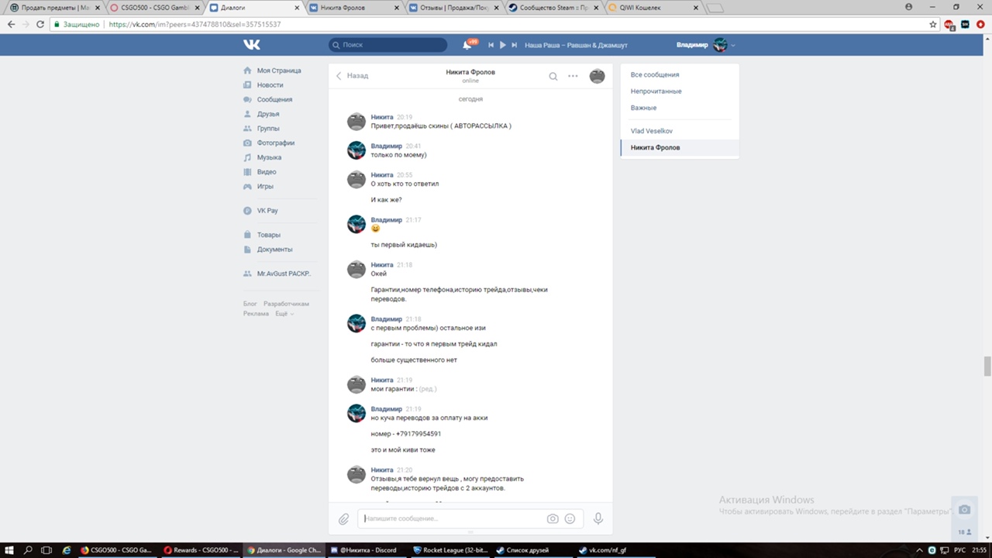
Task: Open the notifications bell icon
Action: (467, 45)
